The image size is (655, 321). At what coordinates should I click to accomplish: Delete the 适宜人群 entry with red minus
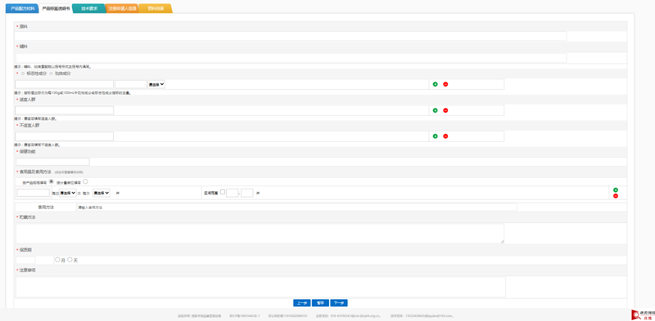coord(445,110)
